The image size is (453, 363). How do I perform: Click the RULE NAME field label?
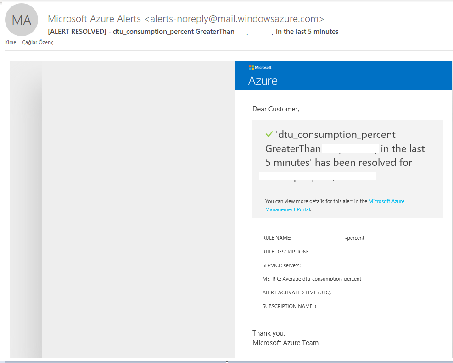coord(276,238)
